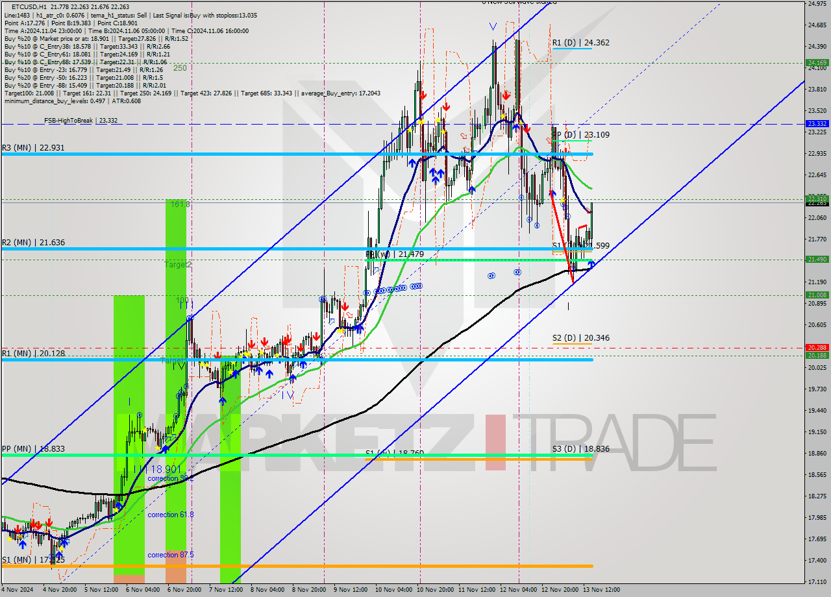Click the 'correction 38.2' Fibonacci label
Viewport: 831px width, 597px height.
point(170,478)
